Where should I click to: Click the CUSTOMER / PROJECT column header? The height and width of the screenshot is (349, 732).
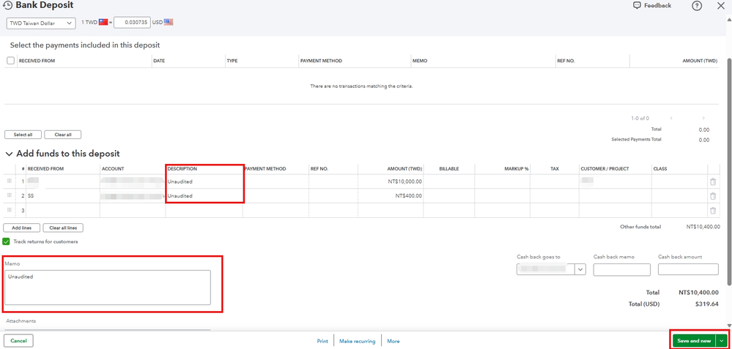point(605,169)
